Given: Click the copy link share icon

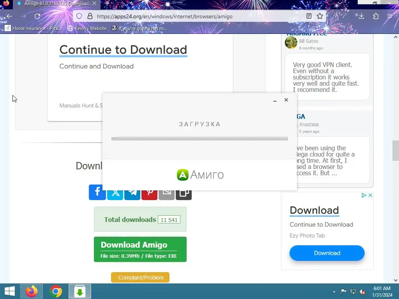Looking at the screenshot, I should (184, 195).
